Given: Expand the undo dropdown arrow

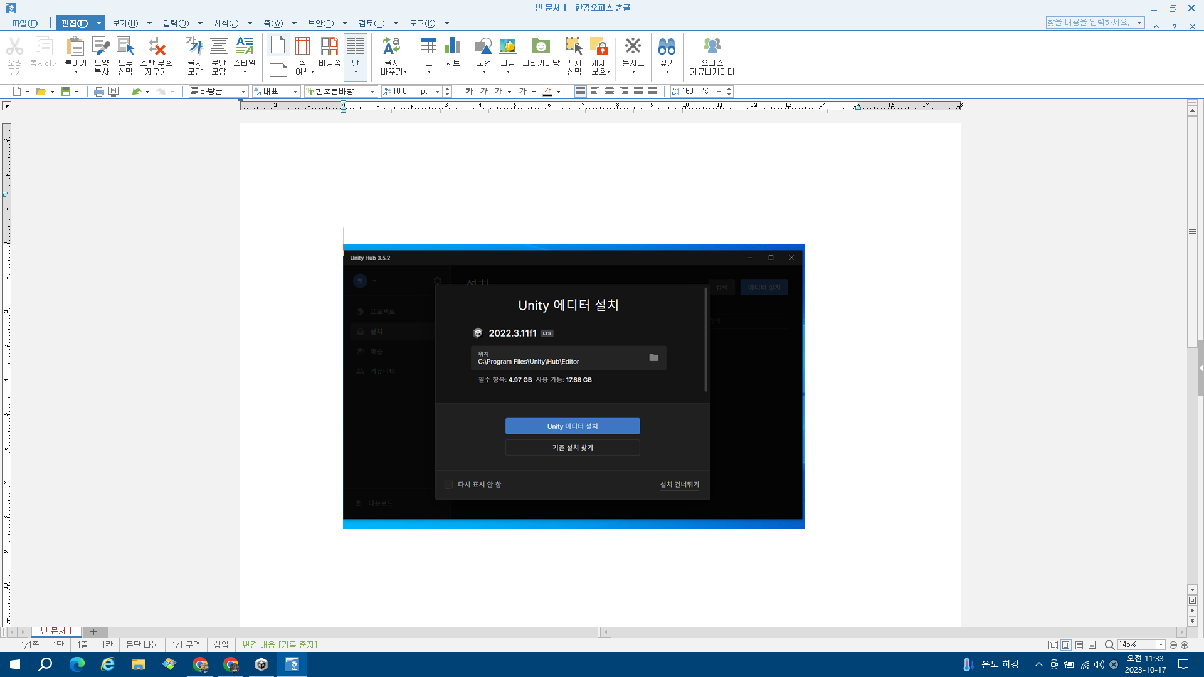Looking at the screenshot, I should [147, 92].
